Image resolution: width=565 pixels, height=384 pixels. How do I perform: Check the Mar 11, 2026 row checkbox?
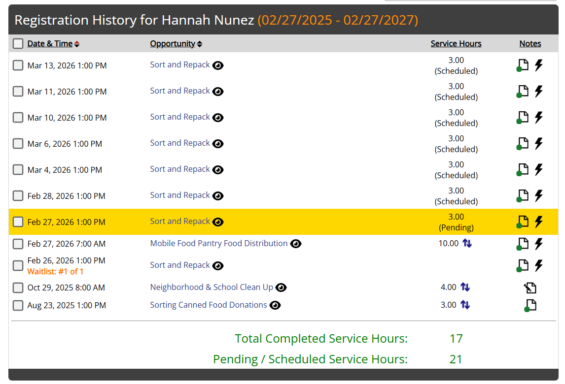click(x=18, y=92)
